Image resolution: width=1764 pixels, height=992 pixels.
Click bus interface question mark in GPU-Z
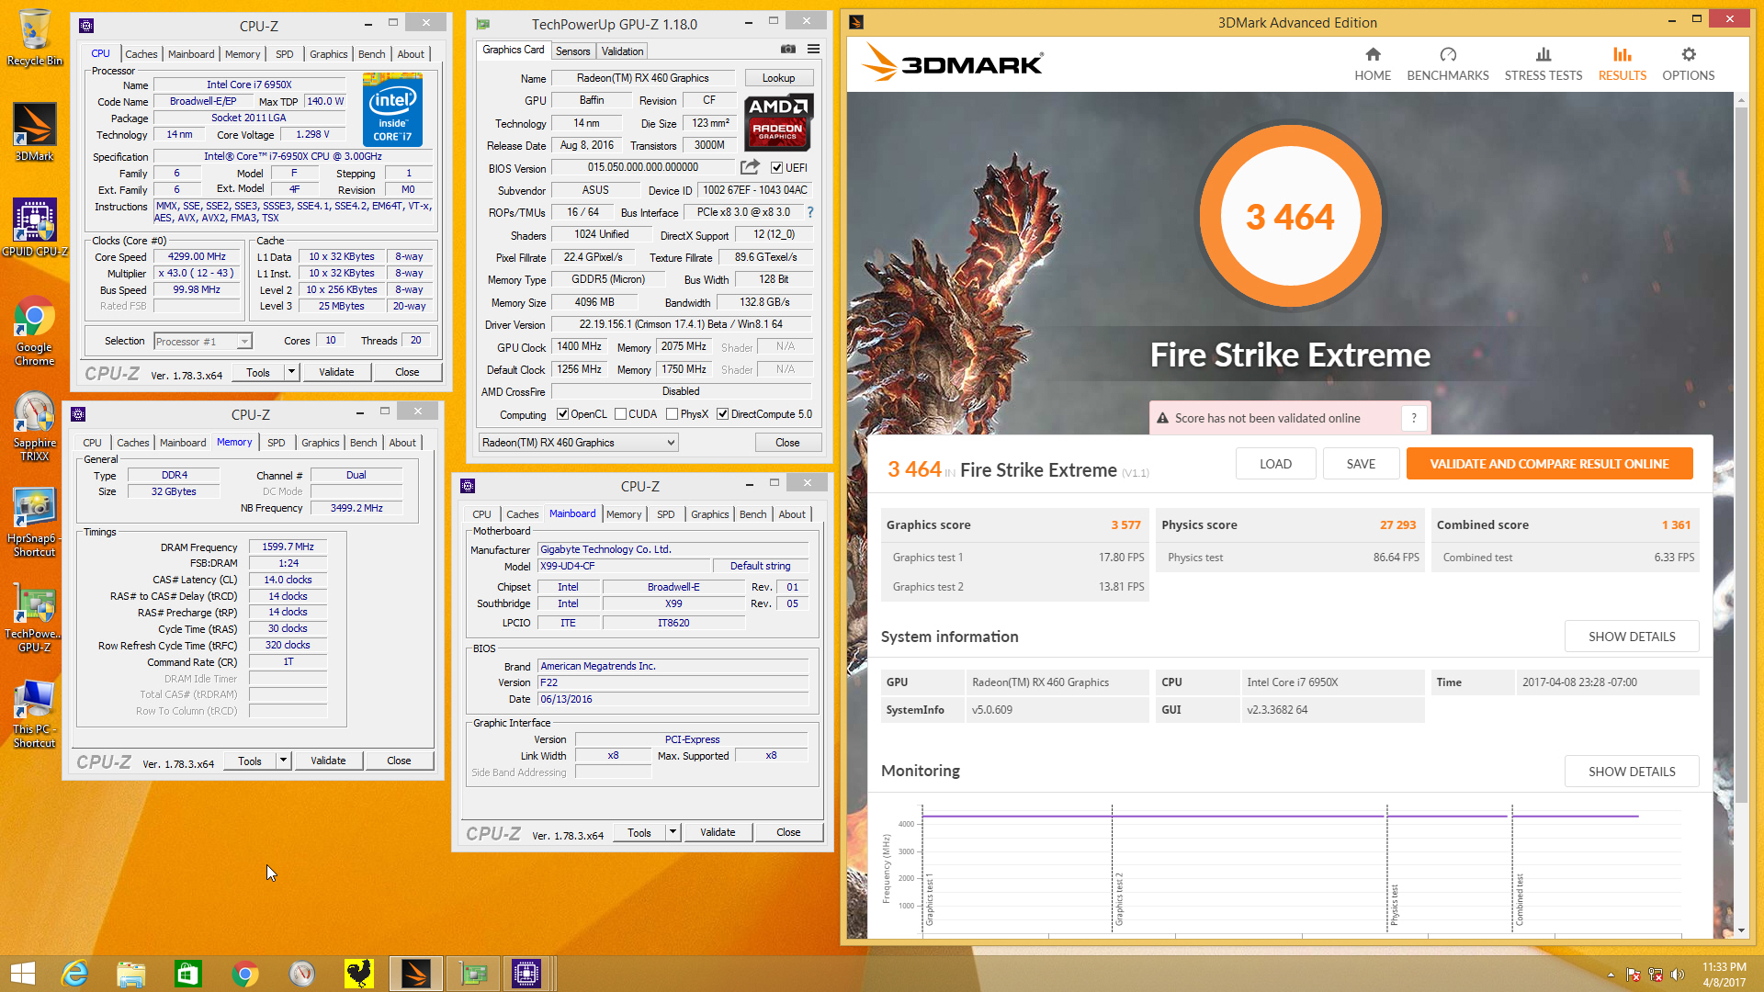click(809, 212)
